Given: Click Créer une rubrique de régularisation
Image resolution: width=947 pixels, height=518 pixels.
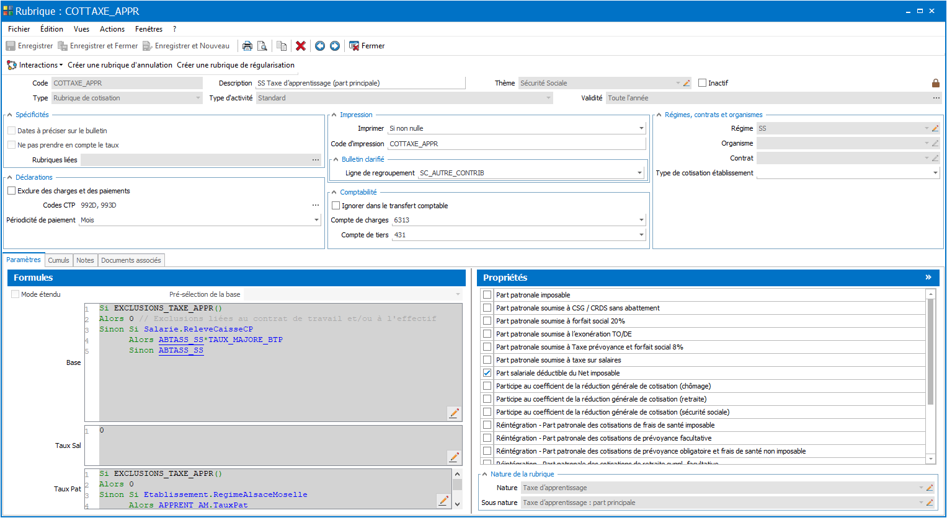Looking at the screenshot, I should (x=236, y=65).
